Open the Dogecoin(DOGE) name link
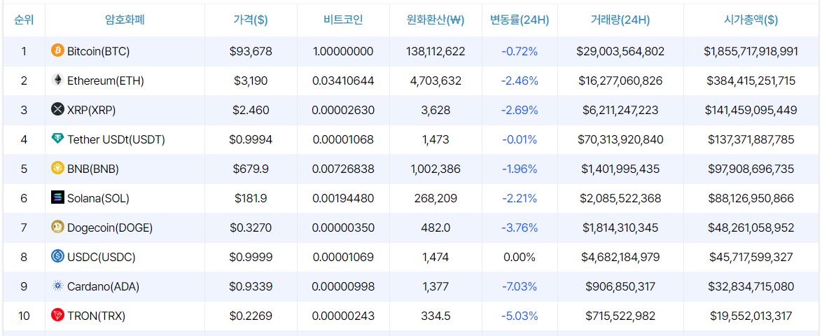 [x=110, y=227]
